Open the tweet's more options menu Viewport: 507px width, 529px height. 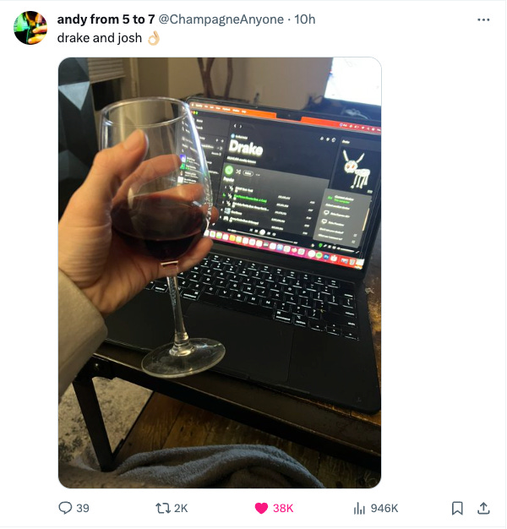(483, 20)
